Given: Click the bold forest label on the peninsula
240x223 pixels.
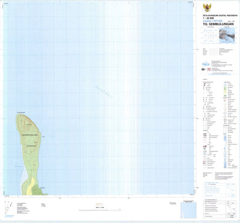Looking at the screenshot, I should click(30, 135).
